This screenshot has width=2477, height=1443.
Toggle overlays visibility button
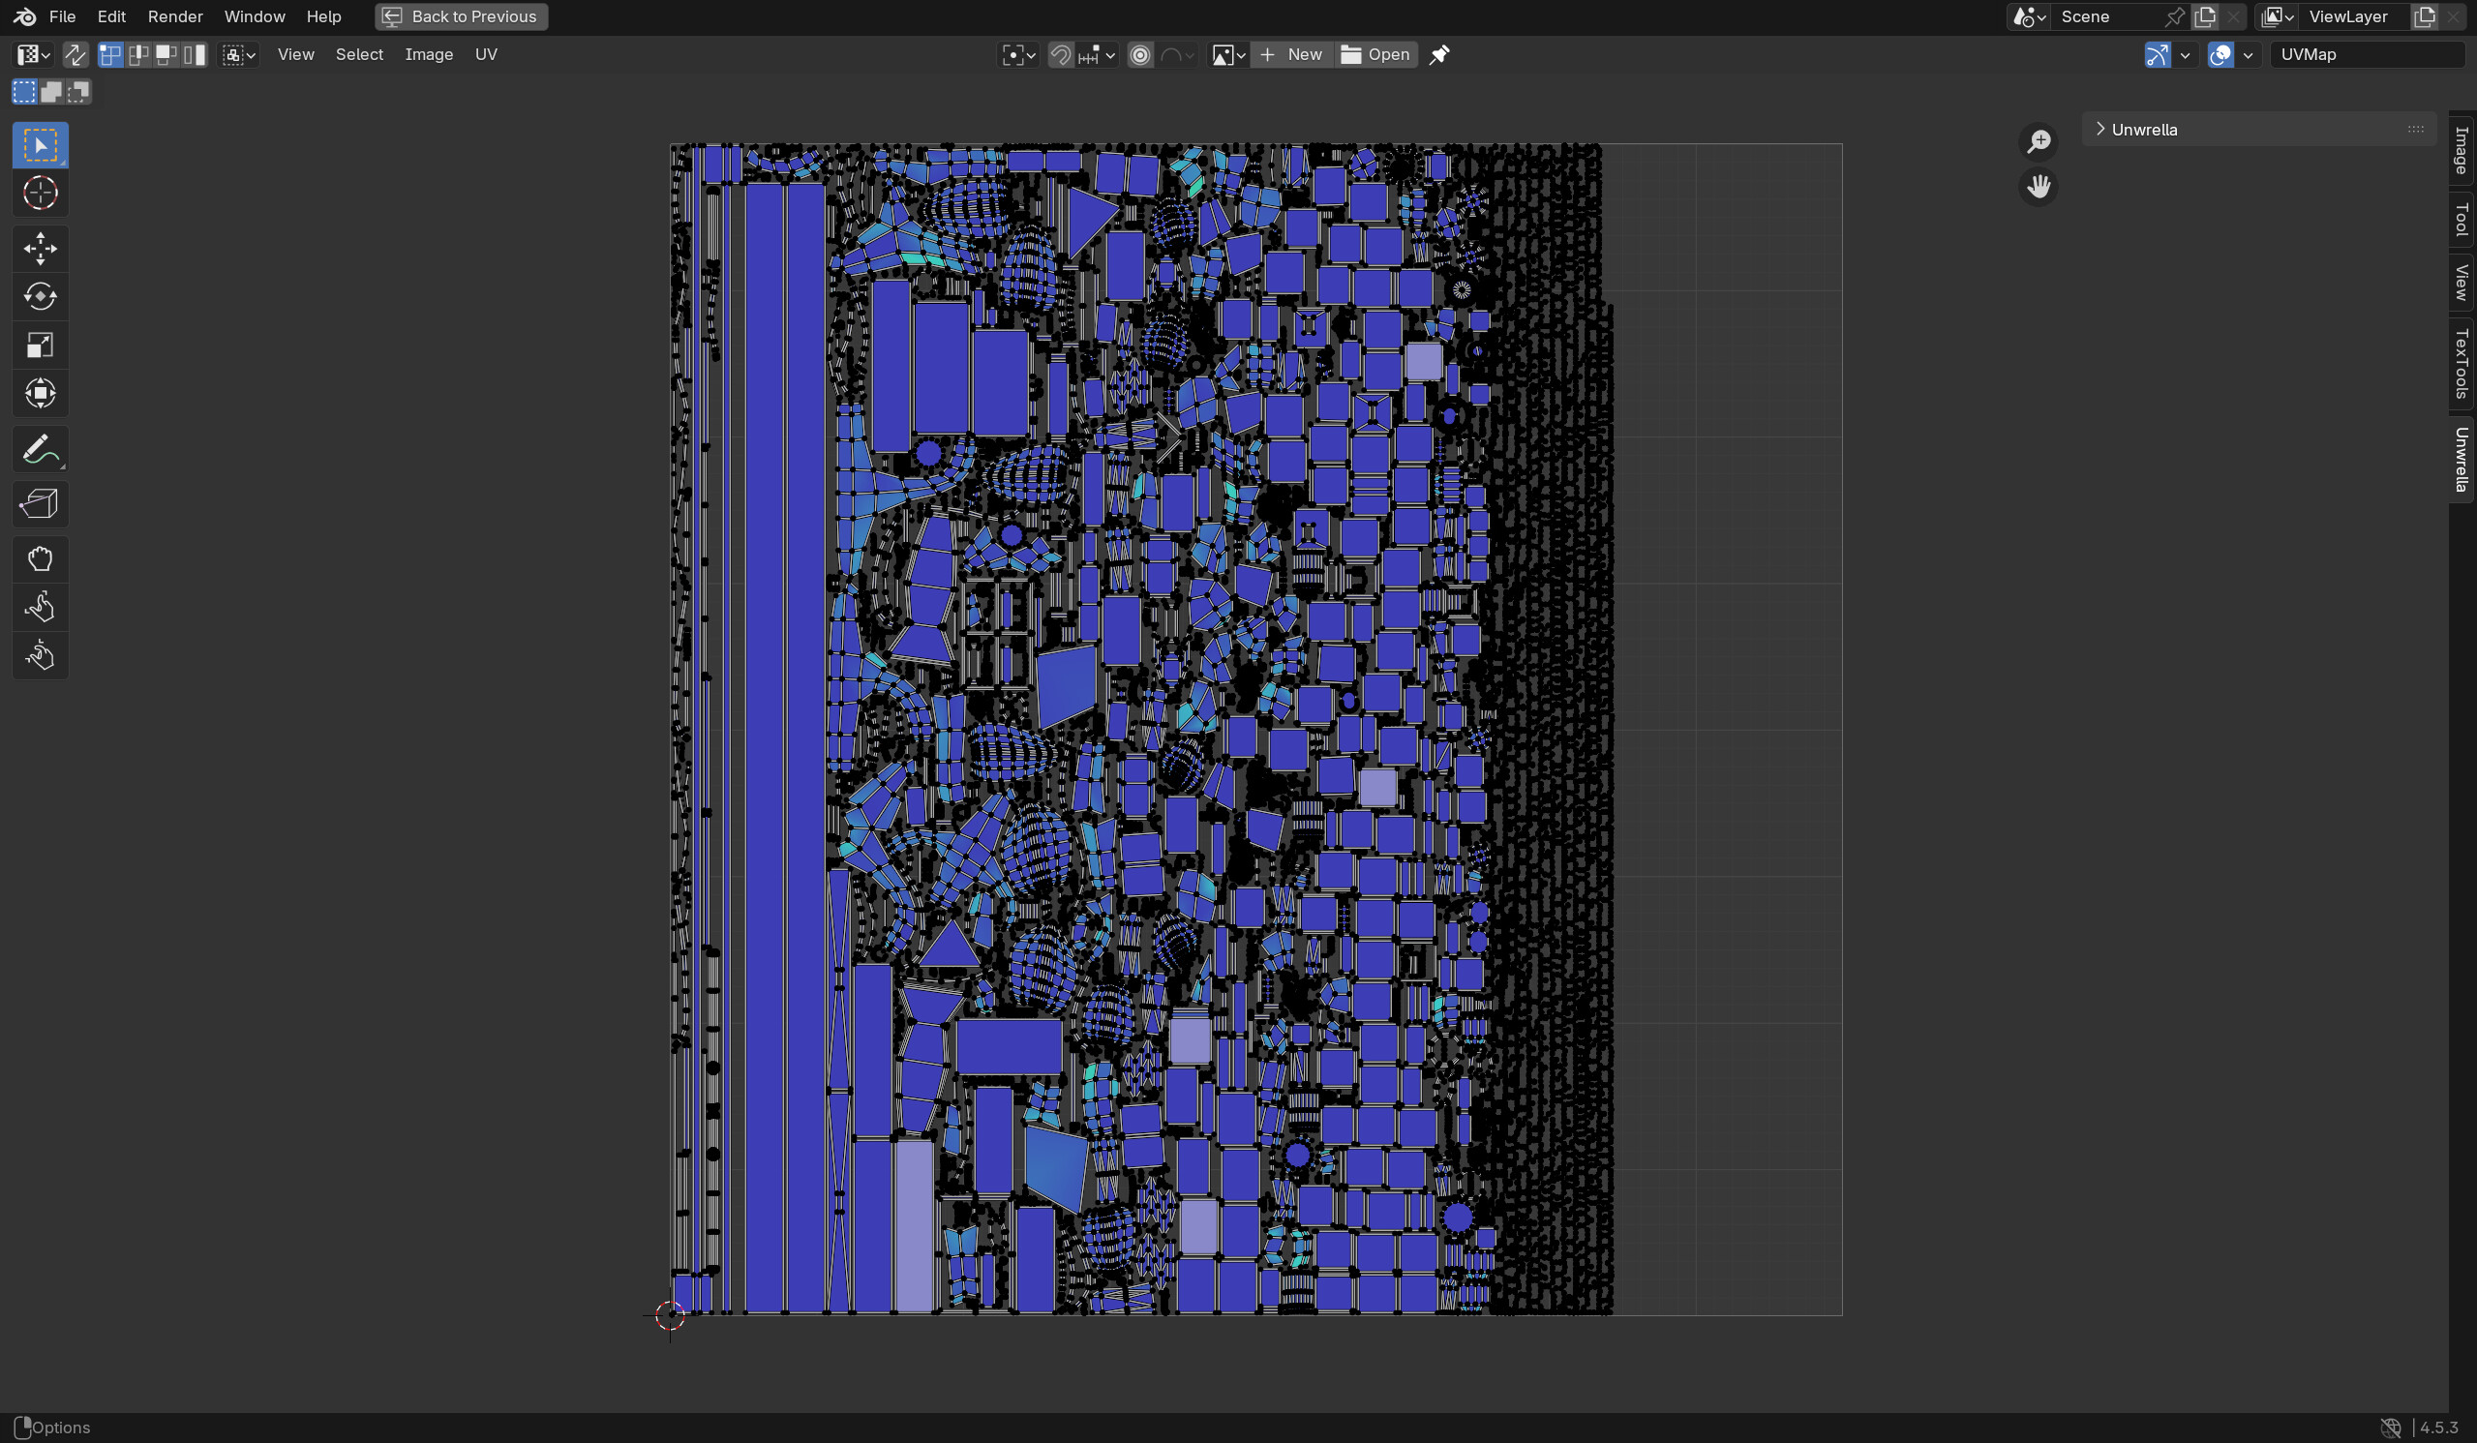(x=2220, y=55)
